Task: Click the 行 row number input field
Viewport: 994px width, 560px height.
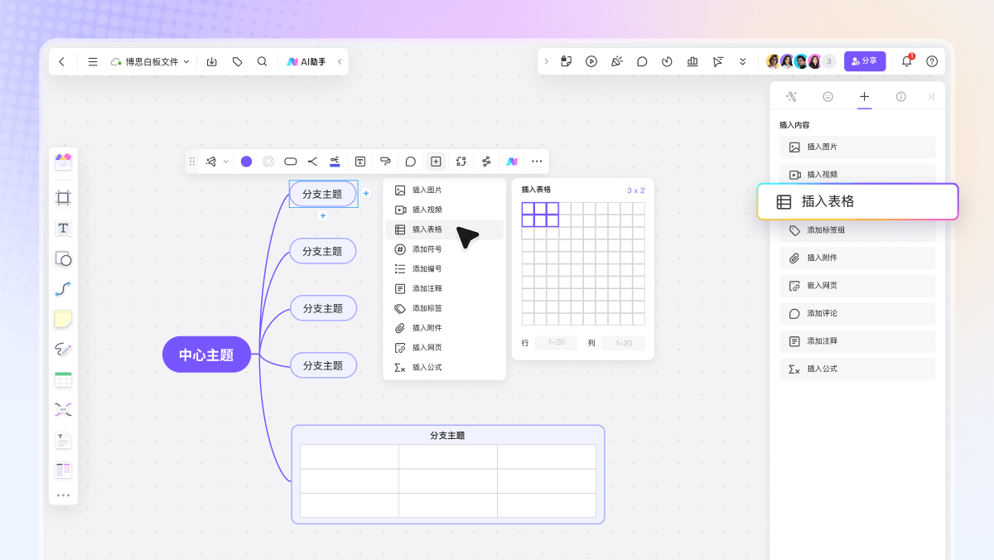Action: pos(555,342)
